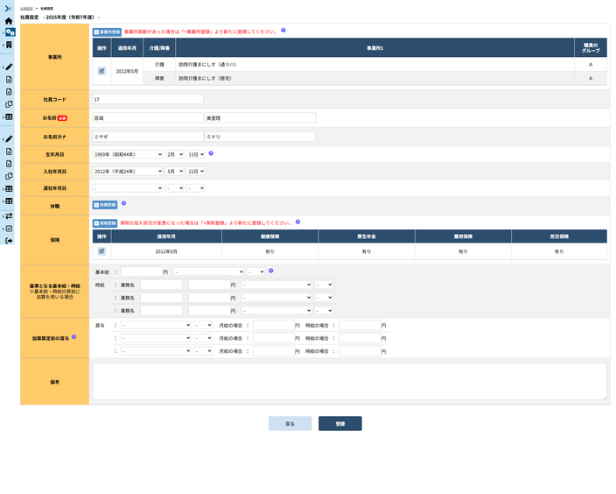Image resolution: width=616 pixels, height=494 pixels.
Task: Click the 障害 cell in 事業所 table
Action: click(159, 78)
